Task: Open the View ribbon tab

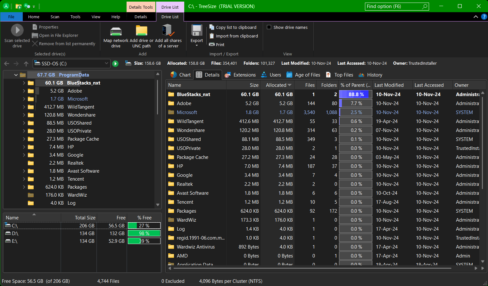Action: pyautogui.click(x=96, y=17)
